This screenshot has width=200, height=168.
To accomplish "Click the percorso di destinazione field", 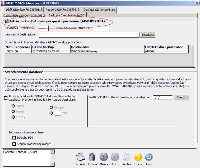I will [89, 35].
